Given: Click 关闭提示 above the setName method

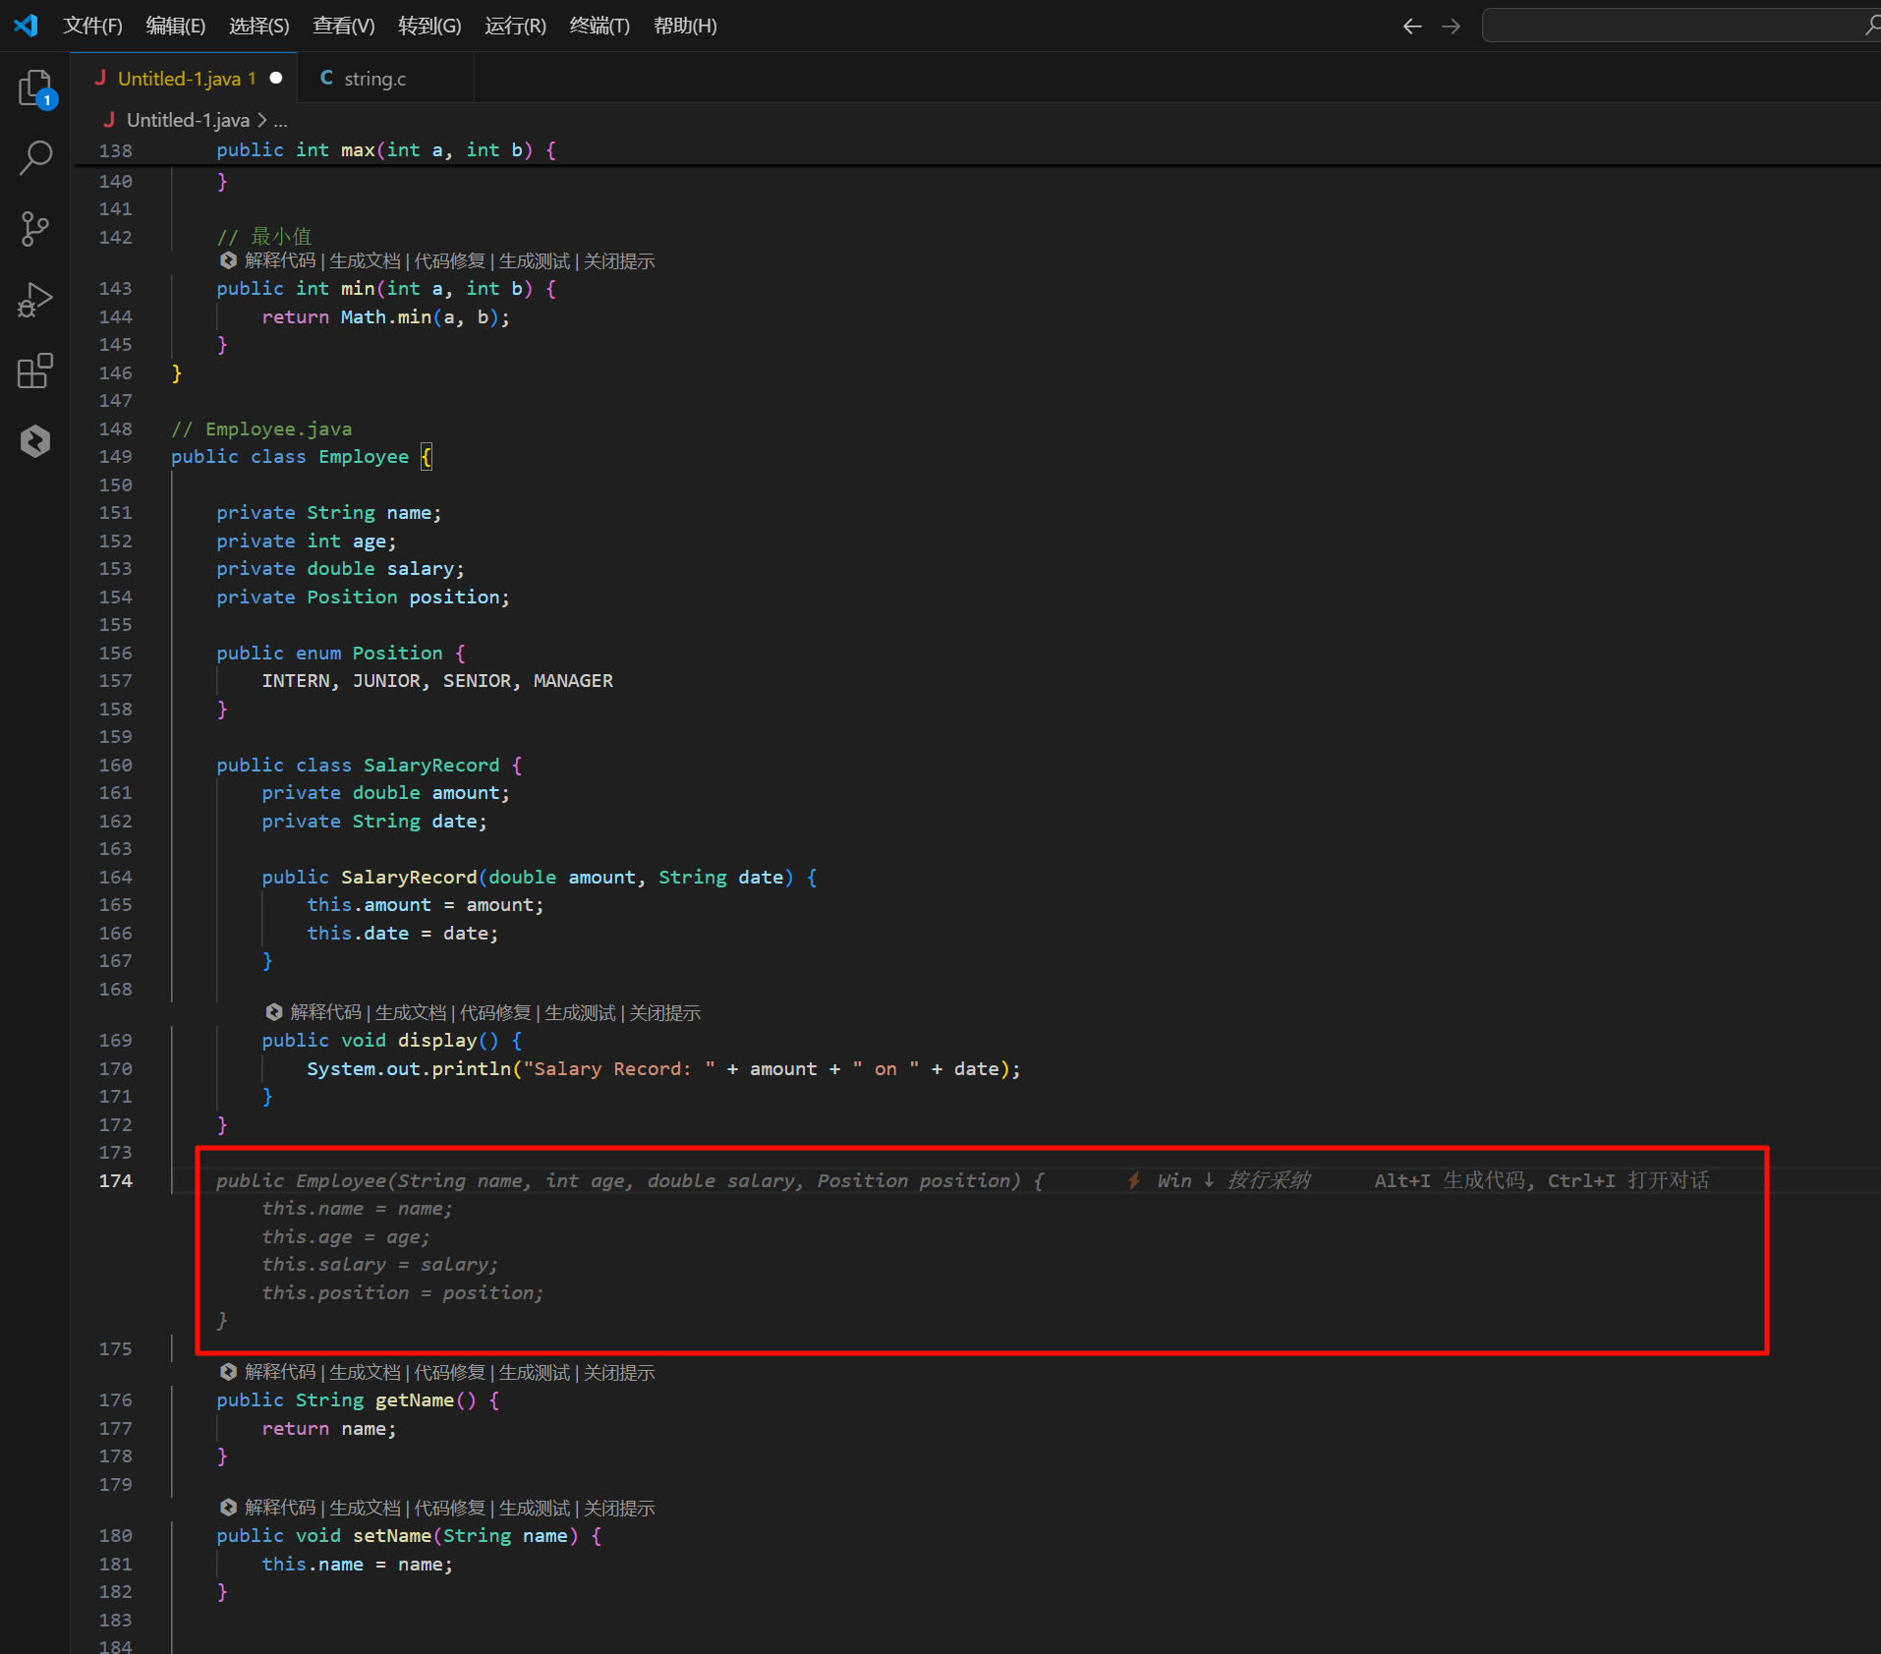Looking at the screenshot, I should pos(619,1508).
